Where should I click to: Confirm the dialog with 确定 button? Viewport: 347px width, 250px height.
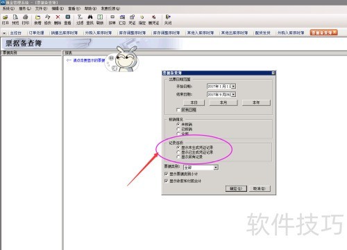pyautogui.click(x=236, y=188)
